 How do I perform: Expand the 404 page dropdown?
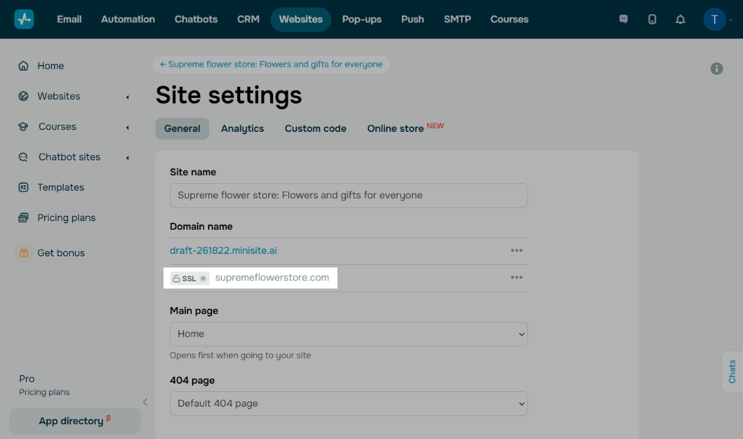tap(349, 403)
